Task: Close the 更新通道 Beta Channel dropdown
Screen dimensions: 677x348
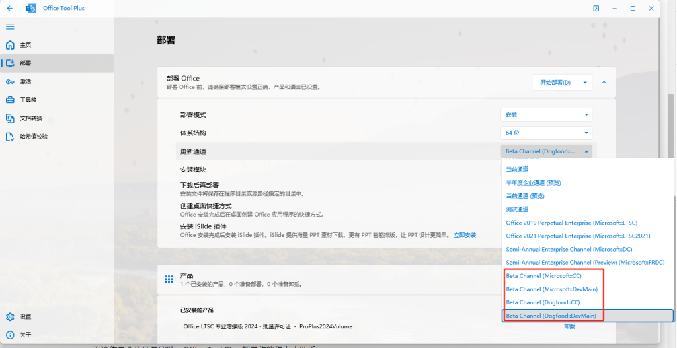Action: pos(546,151)
